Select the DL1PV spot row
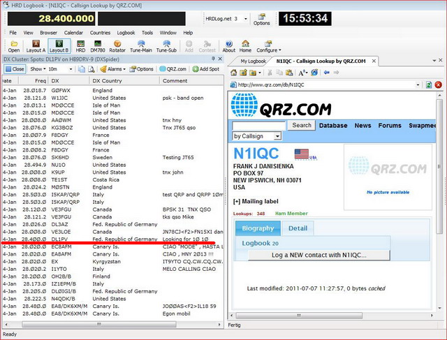The width and height of the screenshot is (447, 340). tap(112, 239)
